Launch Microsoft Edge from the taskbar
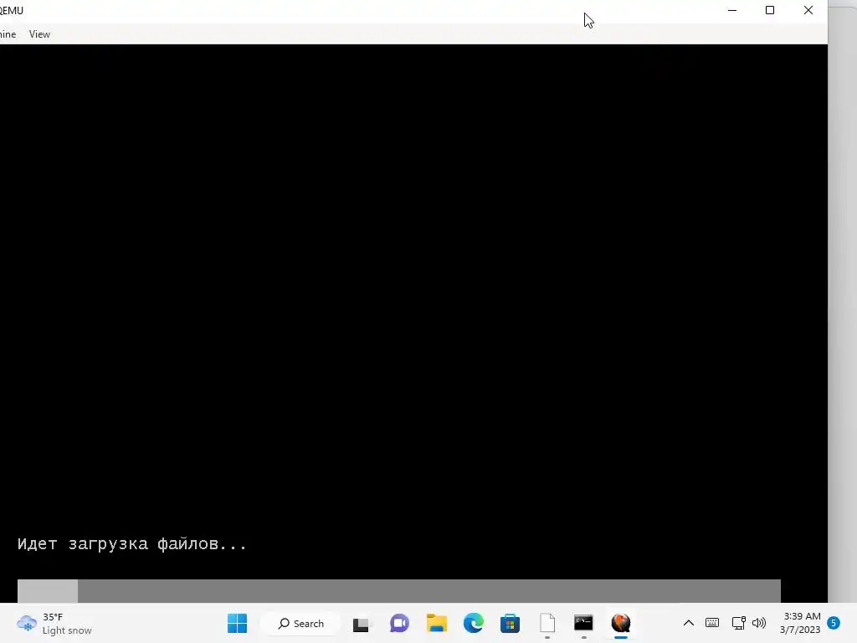 pyautogui.click(x=474, y=623)
